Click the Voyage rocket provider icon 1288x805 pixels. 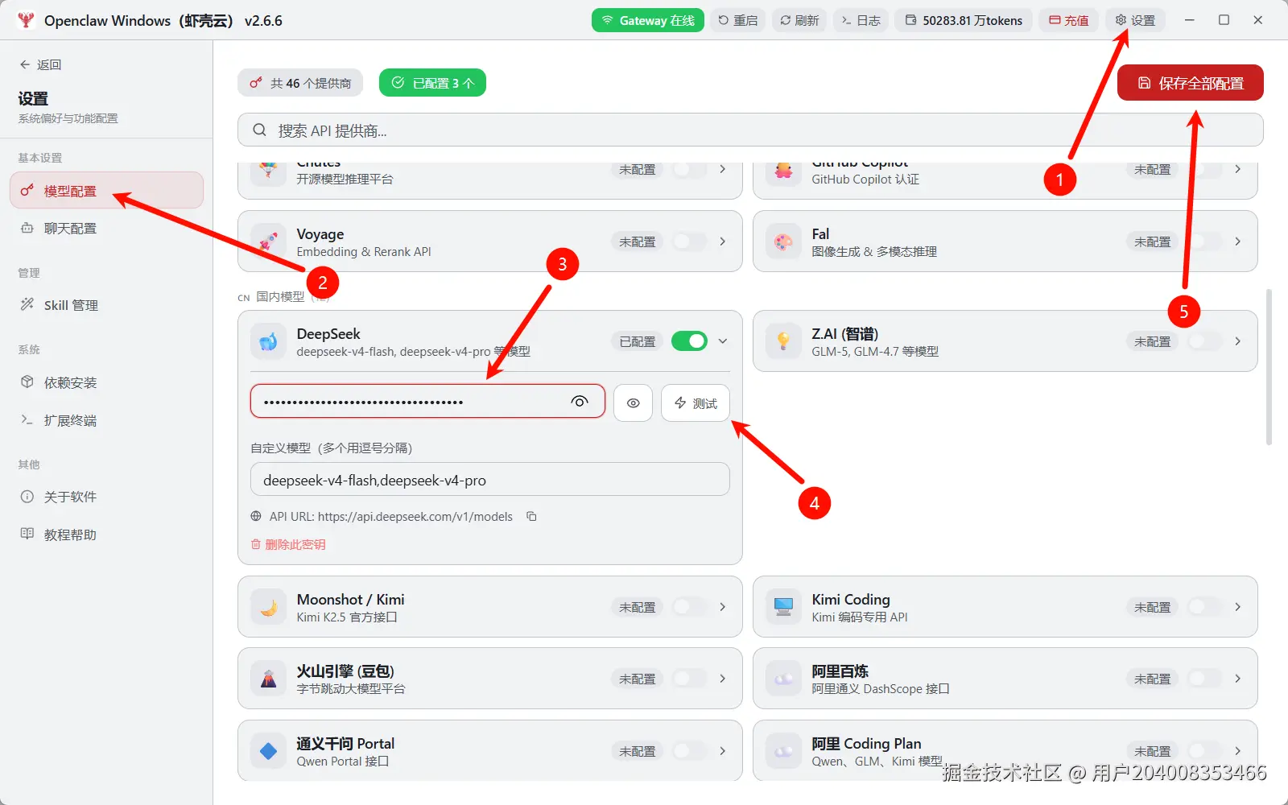[x=269, y=242]
